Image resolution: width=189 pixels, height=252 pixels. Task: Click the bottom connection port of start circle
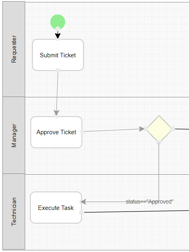pyautogui.click(x=58, y=29)
